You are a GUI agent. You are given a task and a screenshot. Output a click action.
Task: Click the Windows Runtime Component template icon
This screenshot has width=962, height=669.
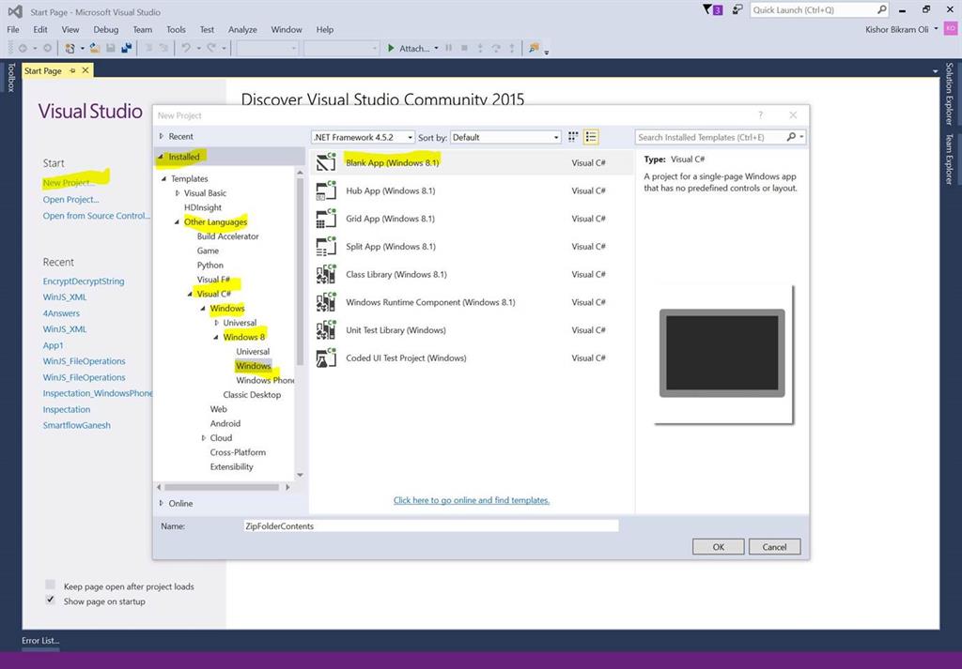tap(326, 302)
